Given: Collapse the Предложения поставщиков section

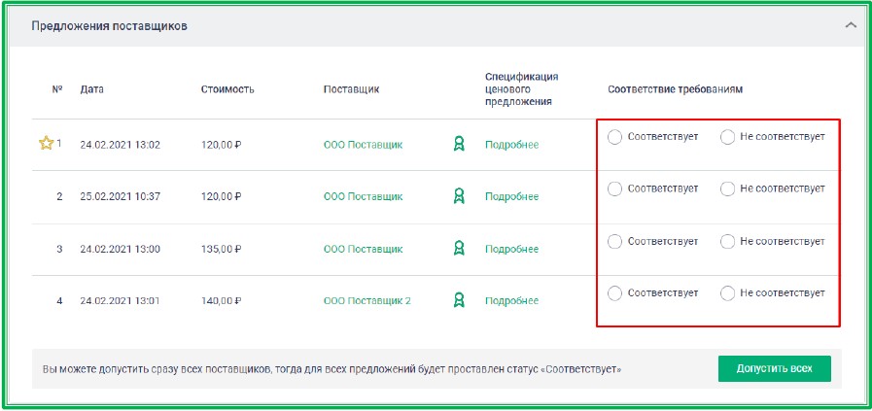Looking at the screenshot, I should (x=851, y=25).
